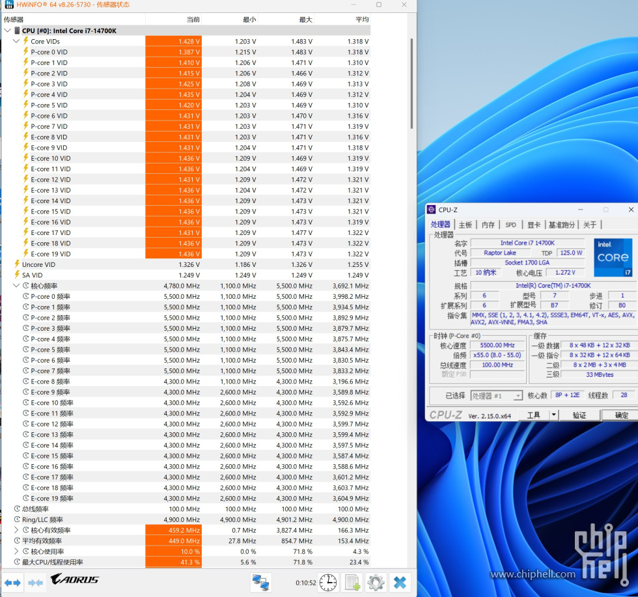Click the HWiNFO vertical scrollbar thumb
The image size is (638, 597).
pyautogui.click(x=411, y=83)
